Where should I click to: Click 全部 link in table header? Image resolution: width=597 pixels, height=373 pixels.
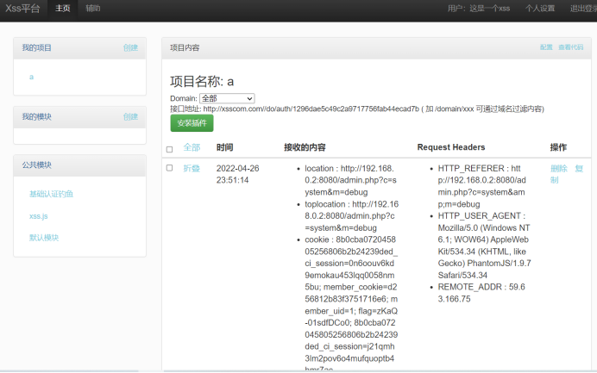coord(192,147)
